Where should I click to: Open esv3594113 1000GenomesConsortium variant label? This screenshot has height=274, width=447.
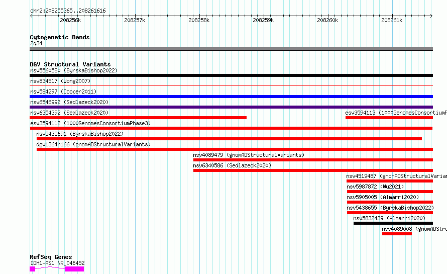[x=396, y=113]
